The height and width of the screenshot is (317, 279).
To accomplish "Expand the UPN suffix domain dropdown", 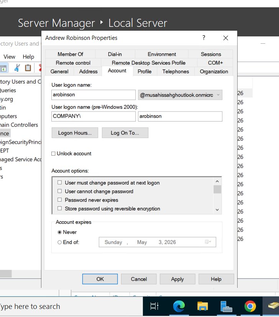I will tap(218, 95).
